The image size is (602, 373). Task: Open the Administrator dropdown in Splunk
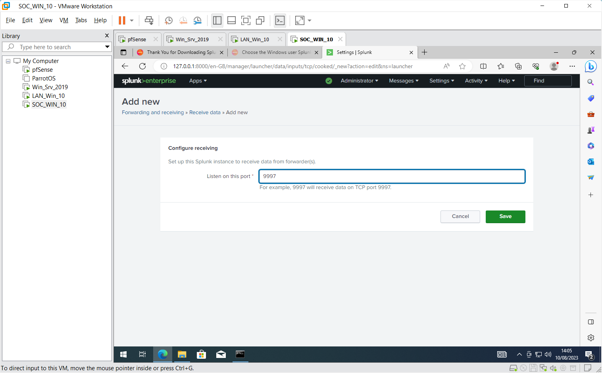tap(359, 81)
